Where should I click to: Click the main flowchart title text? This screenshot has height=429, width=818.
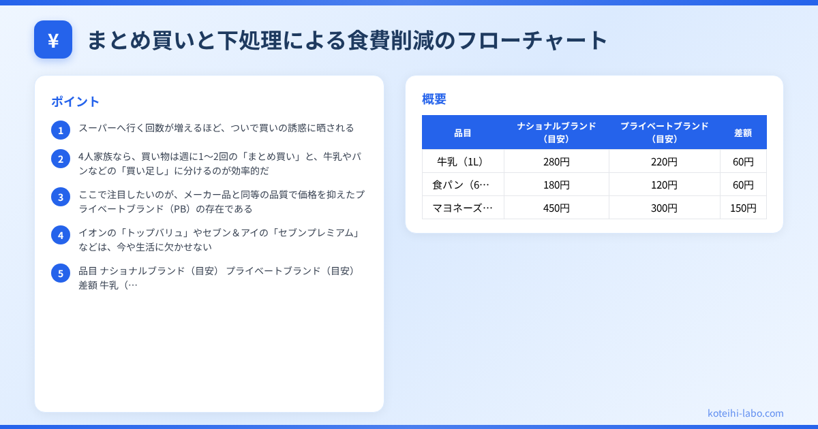tap(347, 40)
